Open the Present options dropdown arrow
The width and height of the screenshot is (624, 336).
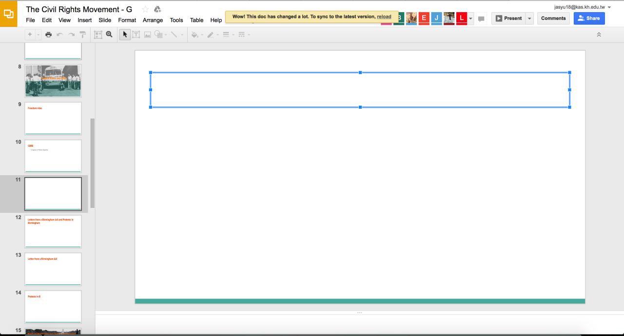tap(529, 19)
